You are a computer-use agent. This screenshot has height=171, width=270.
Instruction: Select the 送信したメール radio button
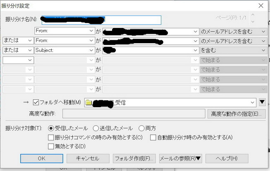tap(96, 128)
